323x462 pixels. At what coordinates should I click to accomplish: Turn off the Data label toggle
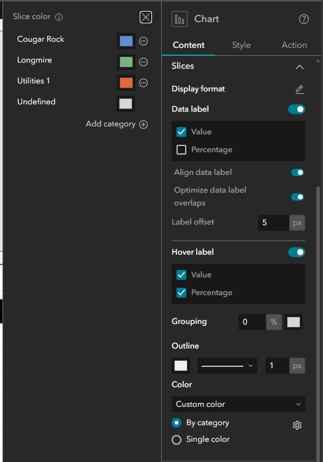coord(297,109)
